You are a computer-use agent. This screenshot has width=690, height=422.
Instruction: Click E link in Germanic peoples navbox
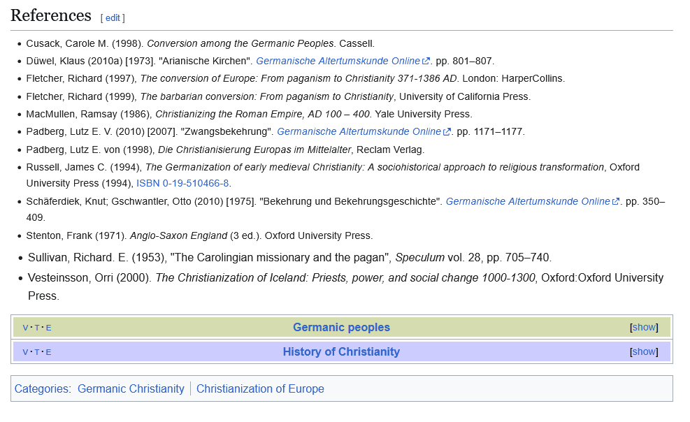[x=48, y=328]
